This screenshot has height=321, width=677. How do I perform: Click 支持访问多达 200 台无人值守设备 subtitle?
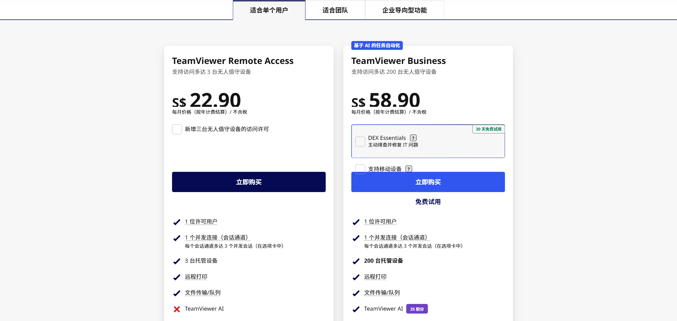point(394,72)
